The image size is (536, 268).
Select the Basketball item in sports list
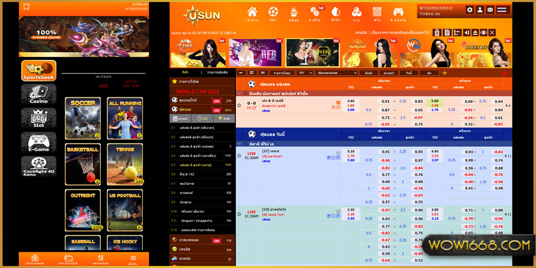click(190, 240)
